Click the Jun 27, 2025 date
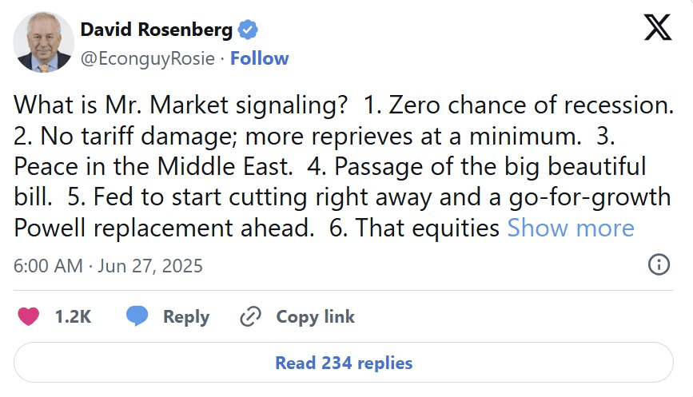Viewport: 693px width, 397px height. click(x=149, y=266)
